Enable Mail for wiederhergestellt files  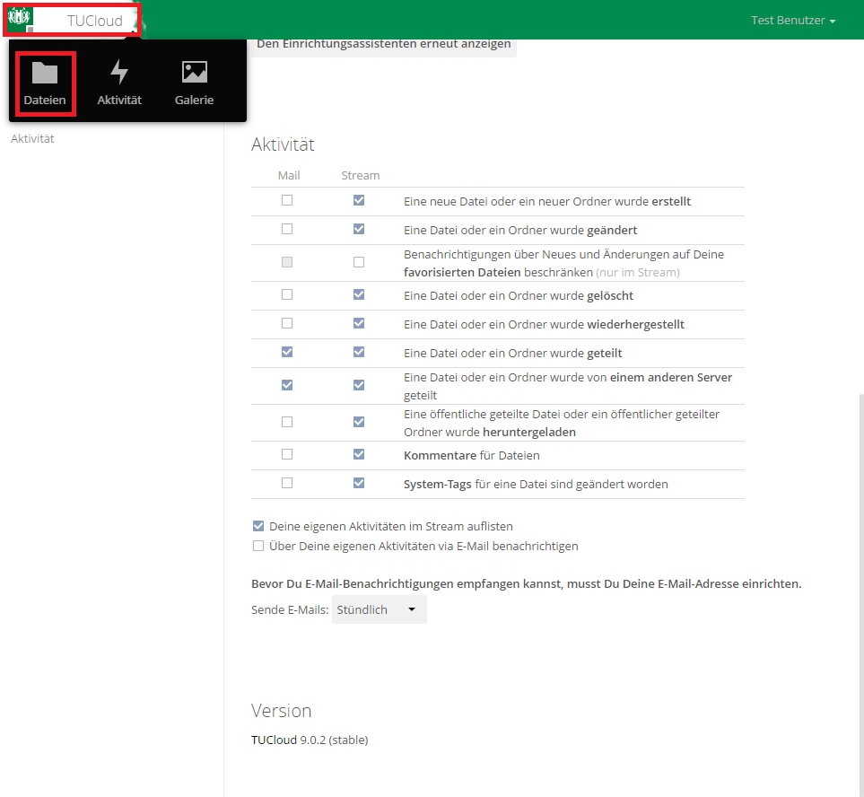coord(287,324)
